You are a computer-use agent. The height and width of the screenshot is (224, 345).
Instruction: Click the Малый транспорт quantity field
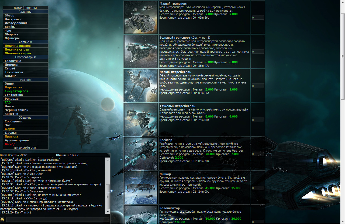258,18
